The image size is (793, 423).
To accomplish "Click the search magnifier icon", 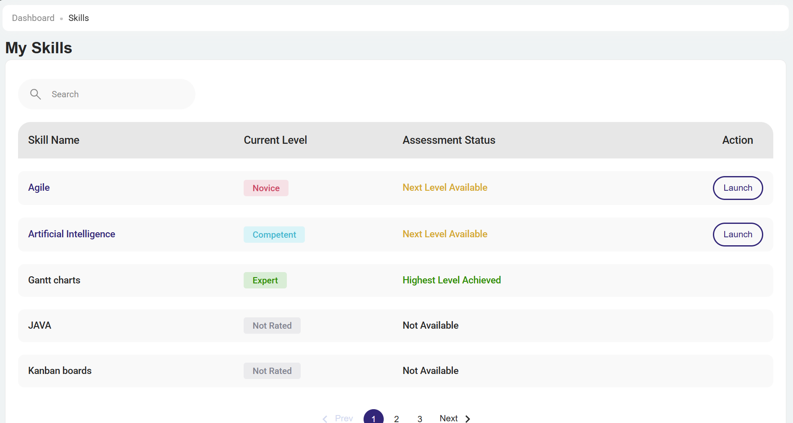I will point(36,94).
